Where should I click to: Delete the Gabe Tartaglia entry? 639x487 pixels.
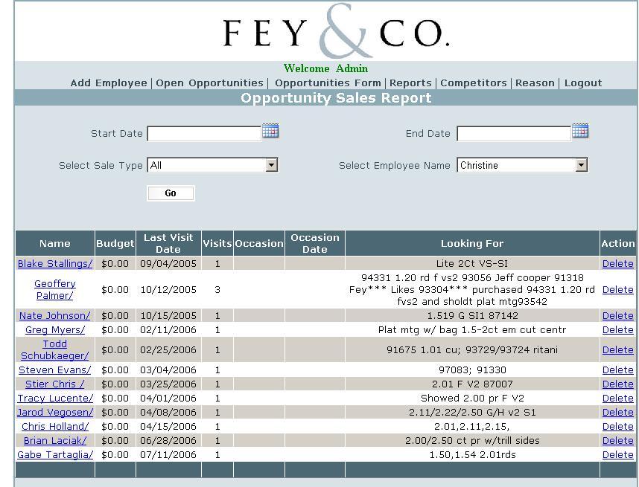click(x=617, y=455)
